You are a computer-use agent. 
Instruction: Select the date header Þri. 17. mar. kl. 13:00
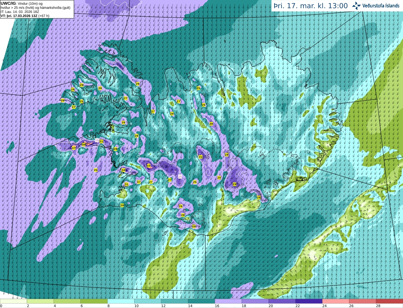click(x=311, y=6)
